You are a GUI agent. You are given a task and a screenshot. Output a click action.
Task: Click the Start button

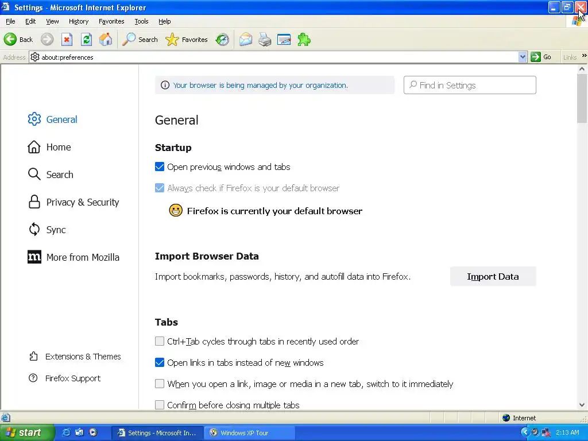coord(26,432)
